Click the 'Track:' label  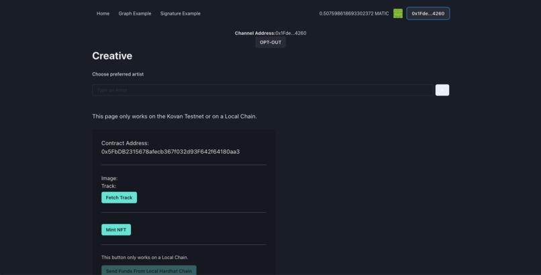point(109,186)
